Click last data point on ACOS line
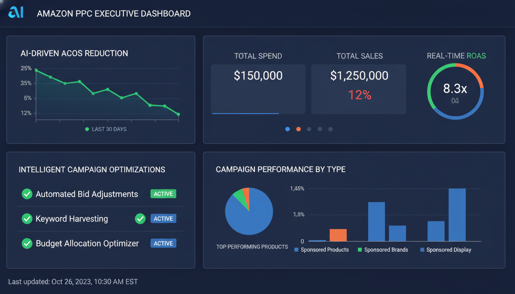Image resolution: width=515 pixels, height=294 pixels. 178,114
